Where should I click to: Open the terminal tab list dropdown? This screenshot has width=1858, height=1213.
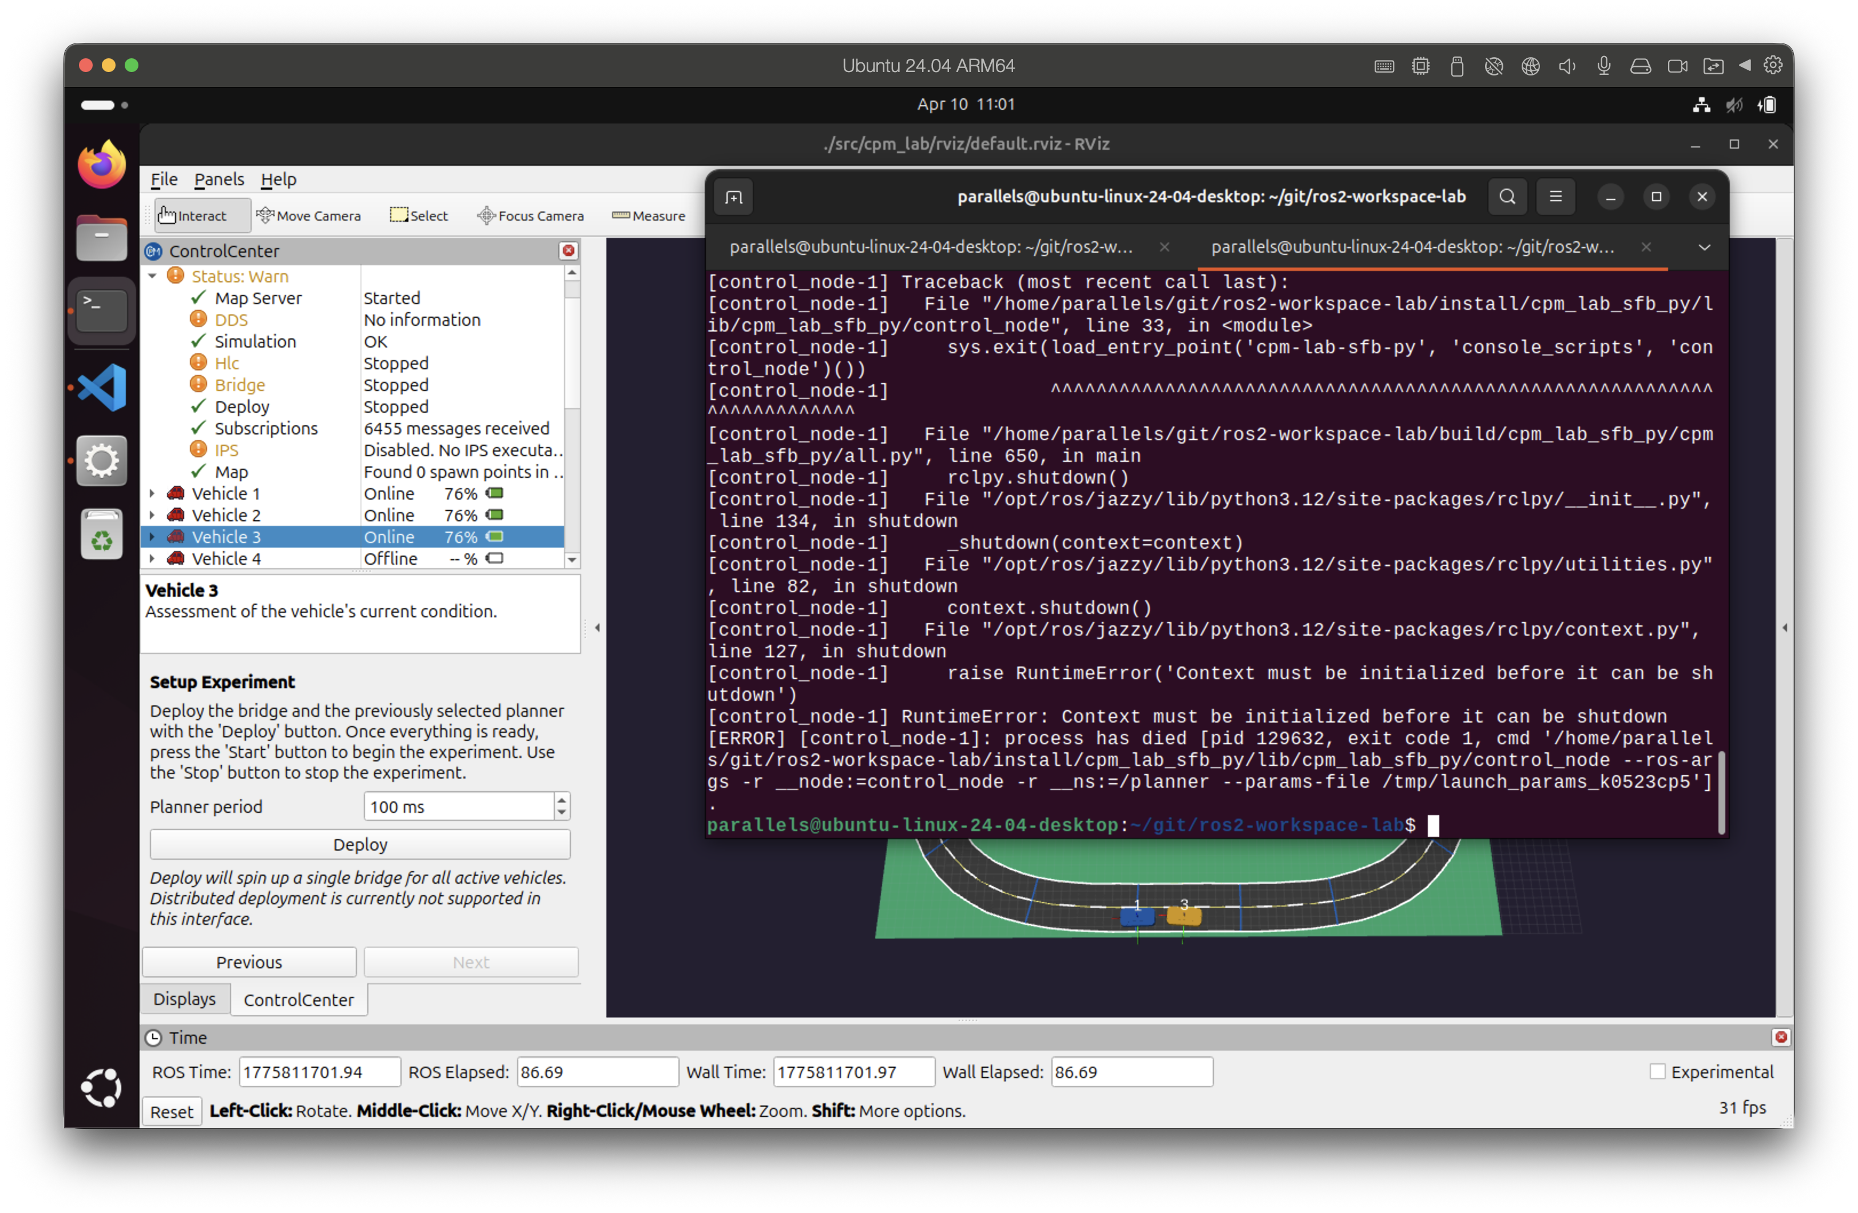pyautogui.click(x=1705, y=248)
